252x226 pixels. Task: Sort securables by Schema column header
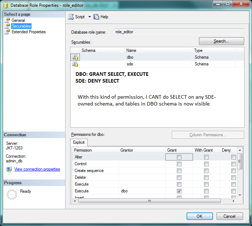[102, 50]
